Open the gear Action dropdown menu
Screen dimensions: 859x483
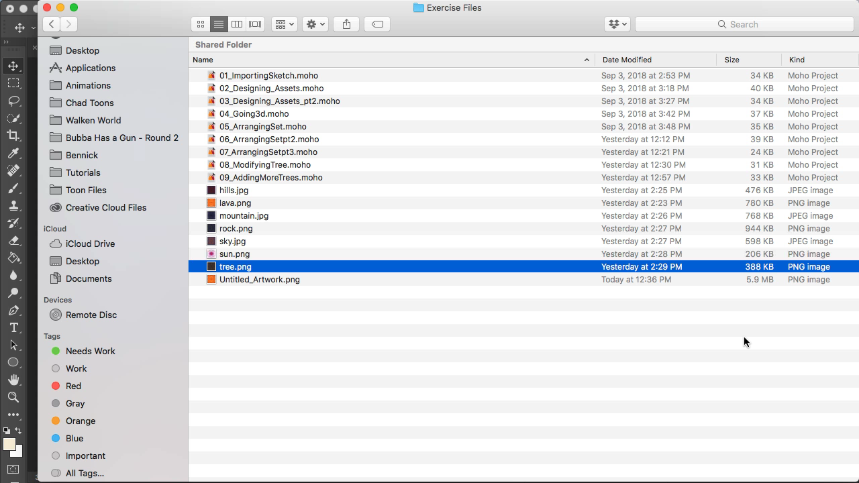315,24
